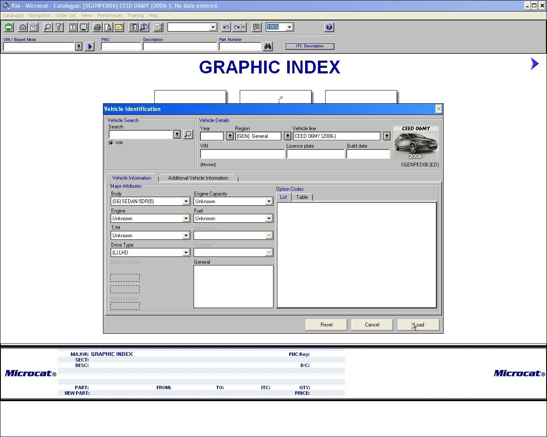Click the redo arrow icon

pos(237,27)
